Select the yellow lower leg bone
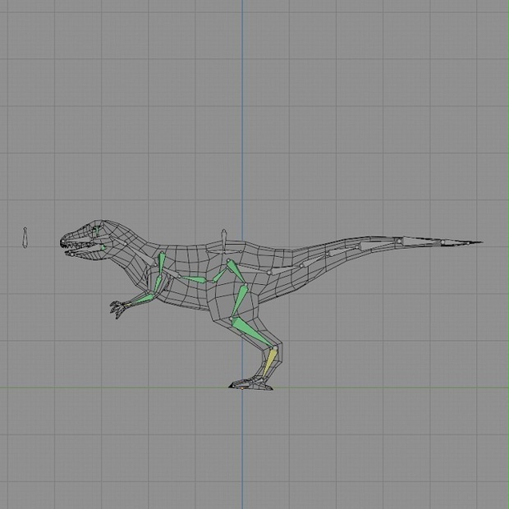The width and height of the screenshot is (509, 509). tap(270, 363)
